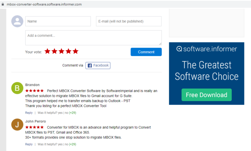
Task: Click "The Greatest Software Choice" ad headline
Action: point(206,70)
